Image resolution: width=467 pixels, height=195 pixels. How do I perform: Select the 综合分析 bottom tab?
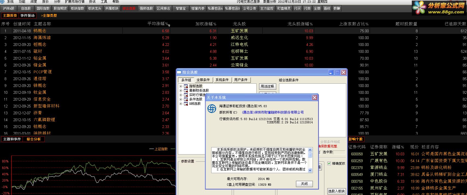click(34, 139)
